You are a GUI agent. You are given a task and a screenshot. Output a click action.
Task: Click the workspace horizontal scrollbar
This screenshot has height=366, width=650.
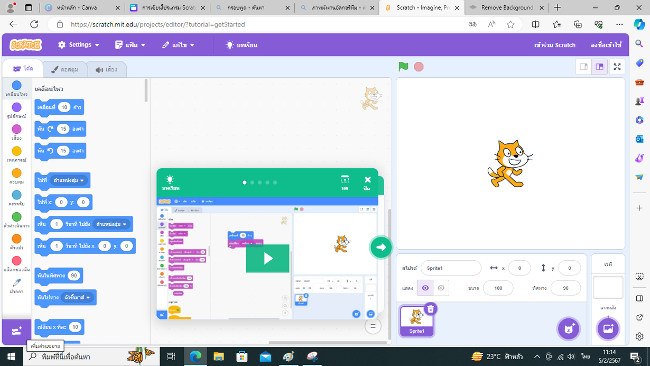coord(327,342)
